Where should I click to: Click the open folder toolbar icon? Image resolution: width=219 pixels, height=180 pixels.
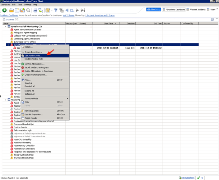[x=11, y=10]
